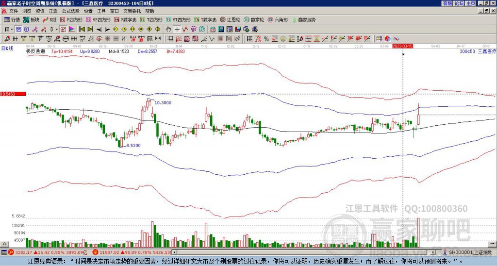Viewport: 497px width, 266px height.
Task: Click the colored grid table icon
Action: coord(379,39)
